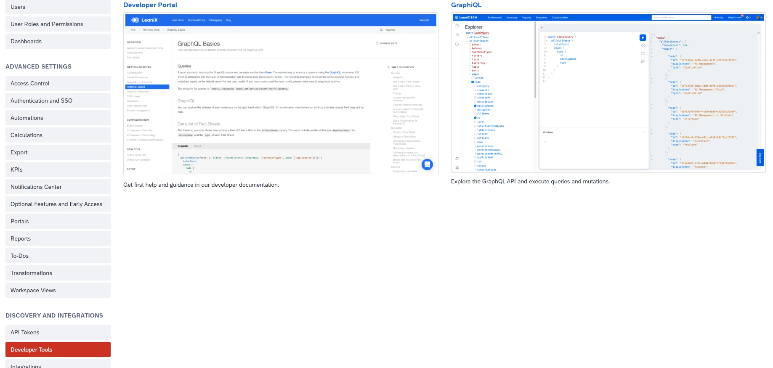The image size is (773, 368).
Task: Select Access Control under Advanced Settings
Action: [58, 83]
